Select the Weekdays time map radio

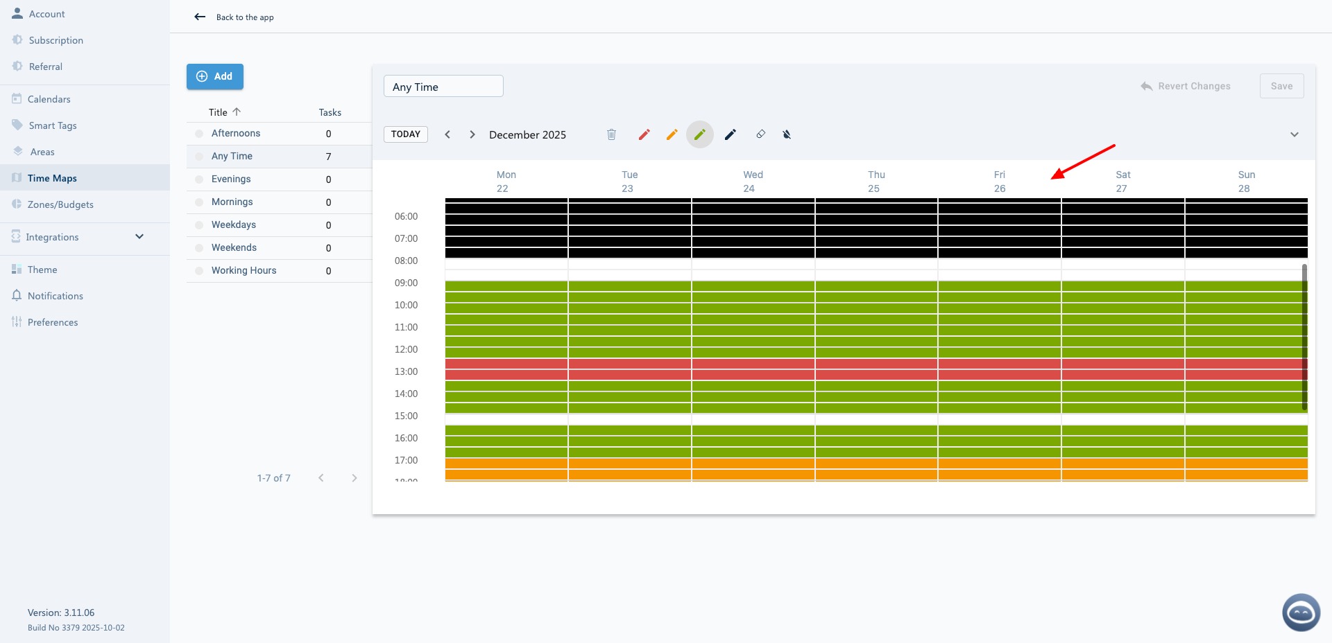click(x=199, y=225)
